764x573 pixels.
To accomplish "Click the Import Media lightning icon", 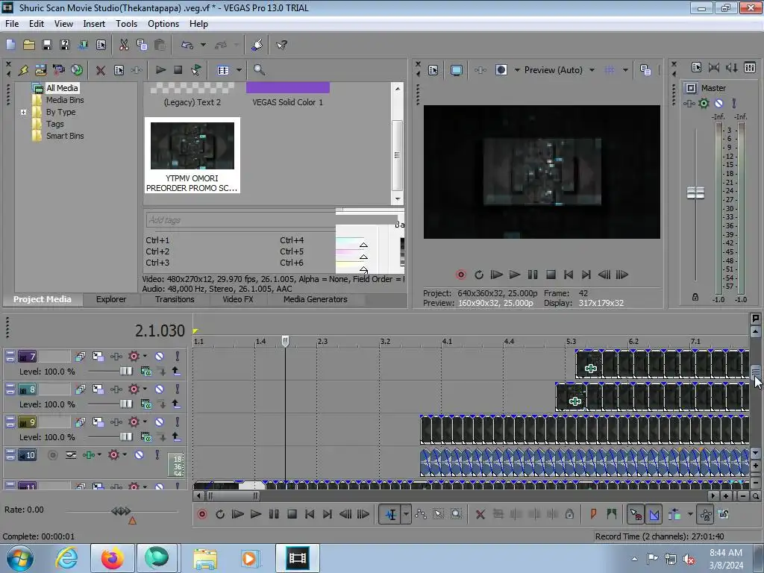I will [23, 70].
